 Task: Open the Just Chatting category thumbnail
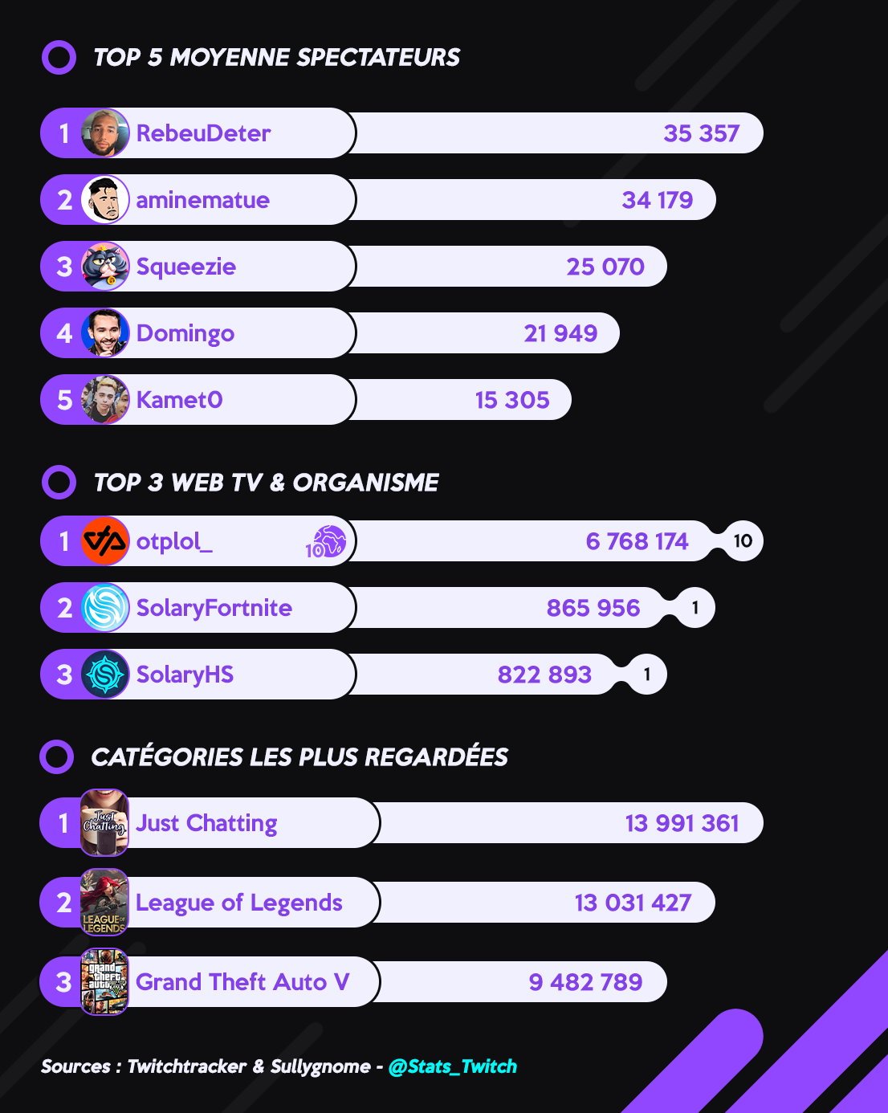click(x=104, y=823)
